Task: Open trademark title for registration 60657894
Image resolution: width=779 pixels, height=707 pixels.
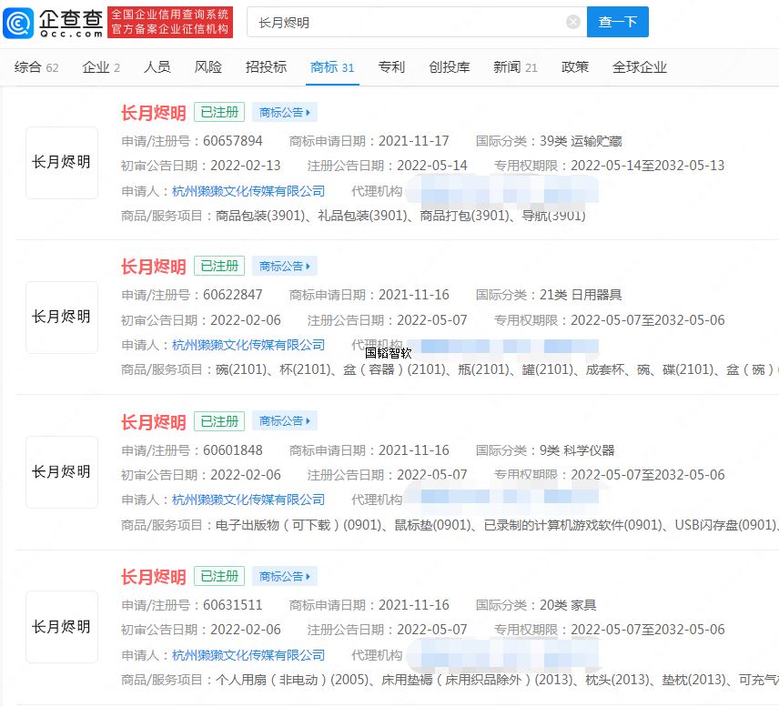Action: click(154, 113)
